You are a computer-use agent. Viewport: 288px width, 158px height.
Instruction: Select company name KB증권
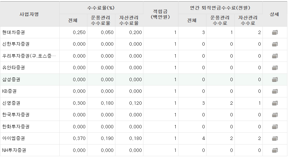(x=9, y=91)
